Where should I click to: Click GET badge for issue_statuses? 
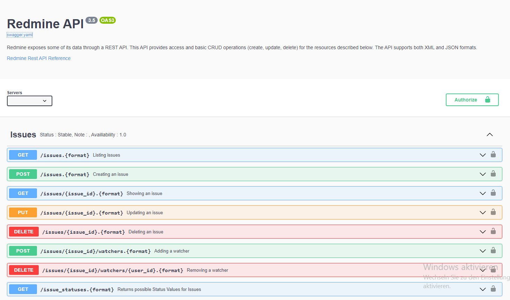pos(23,289)
